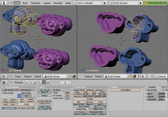Switch to the Object context panel icon
This screenshot has height=117, width=168.
[x=39, y=82]
